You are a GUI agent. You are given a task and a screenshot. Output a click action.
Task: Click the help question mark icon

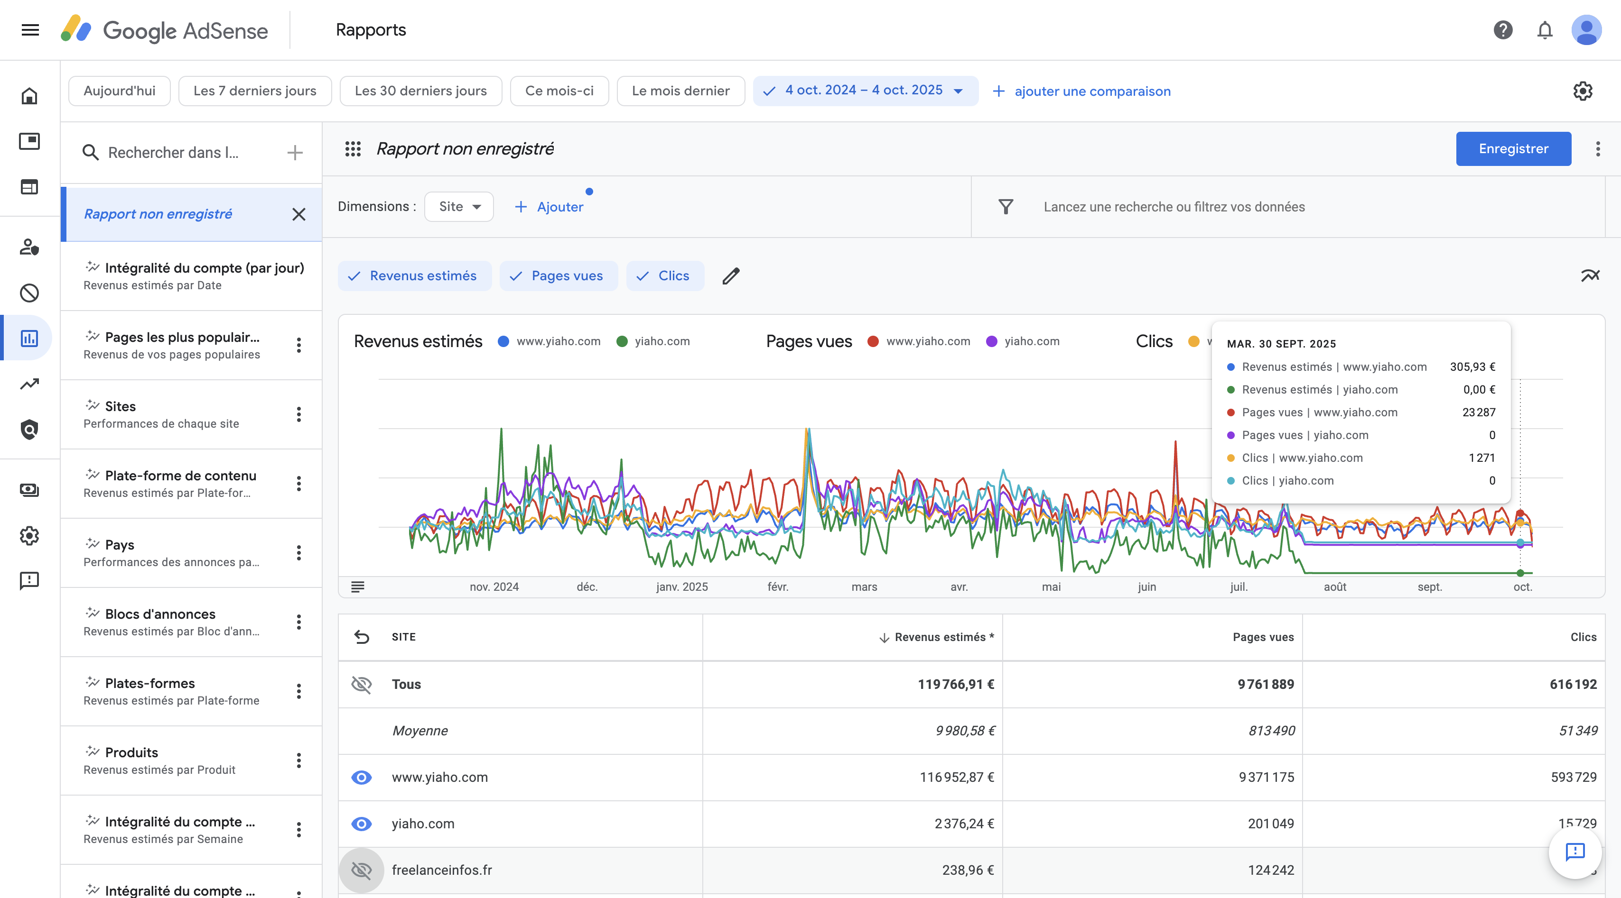click(1503, 29)
